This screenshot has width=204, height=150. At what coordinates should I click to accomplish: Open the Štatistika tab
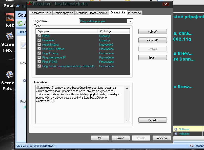point(81,13)
